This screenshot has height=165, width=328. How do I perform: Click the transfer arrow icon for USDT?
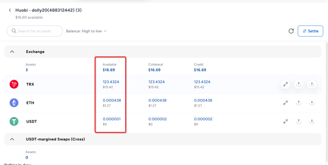point(285,121)
